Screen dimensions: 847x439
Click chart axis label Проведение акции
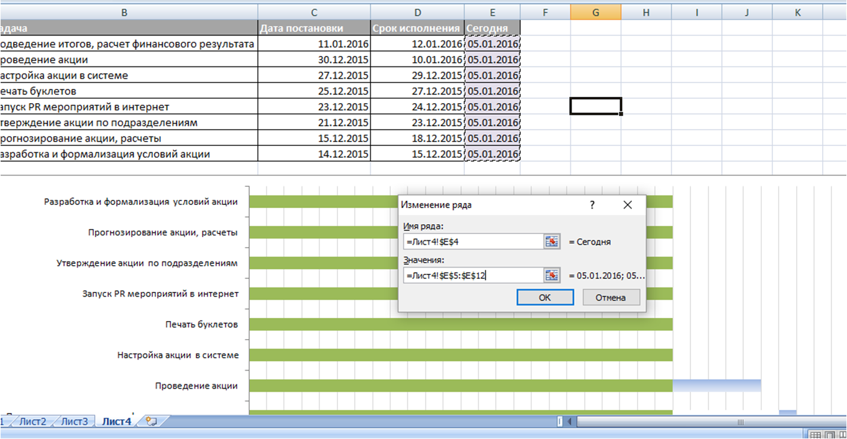[x=196, y=386]
